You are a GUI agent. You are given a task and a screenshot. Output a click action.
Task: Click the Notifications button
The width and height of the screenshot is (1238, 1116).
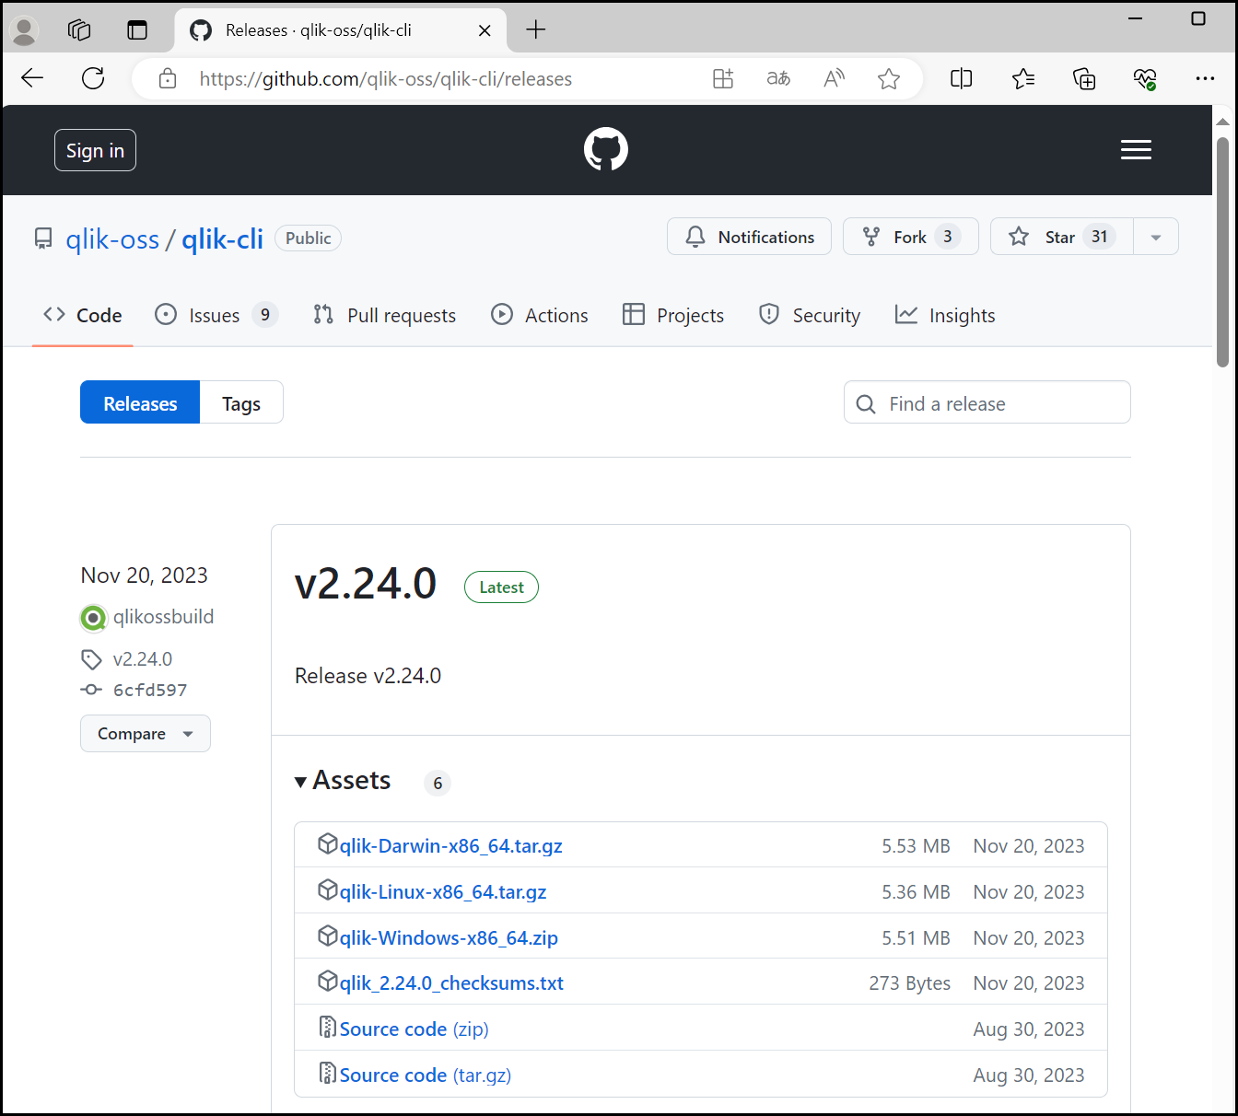point(749,237)
